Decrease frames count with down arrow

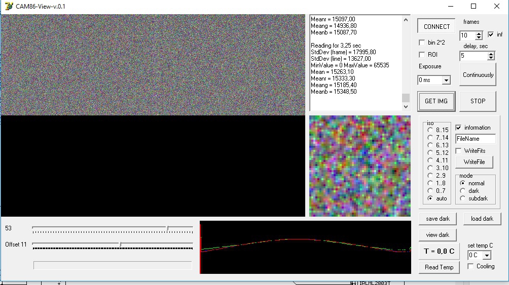click(x=479, y=37)
